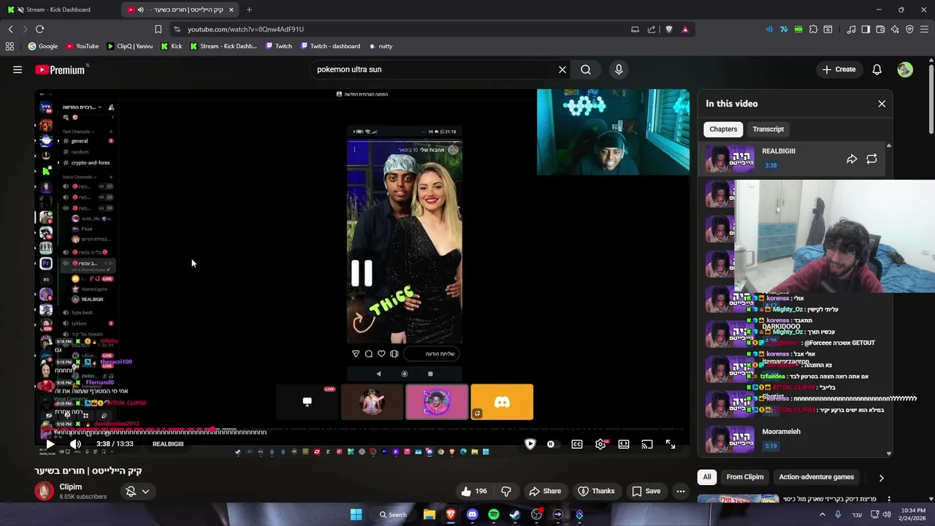Screen dimensions: 935x526
Task: Dislike the video
Action: point(506,491)
